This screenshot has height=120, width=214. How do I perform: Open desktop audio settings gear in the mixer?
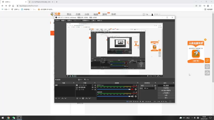[136, 96]
